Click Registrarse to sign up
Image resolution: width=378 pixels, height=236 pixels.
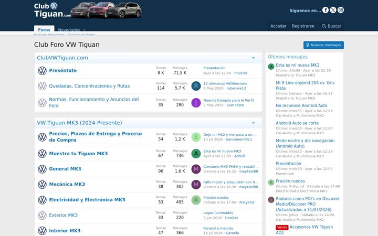point(303,26)
